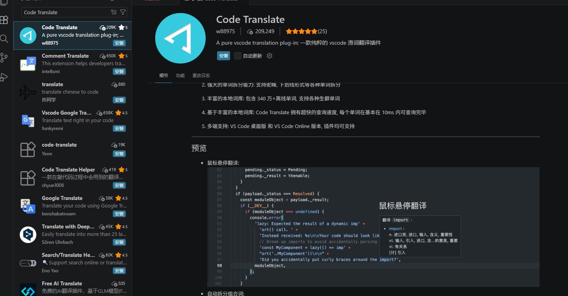568x296 pixels.
Task: Open the Run and Debug view
Action: pyautogui.click(x=4, y=77)
